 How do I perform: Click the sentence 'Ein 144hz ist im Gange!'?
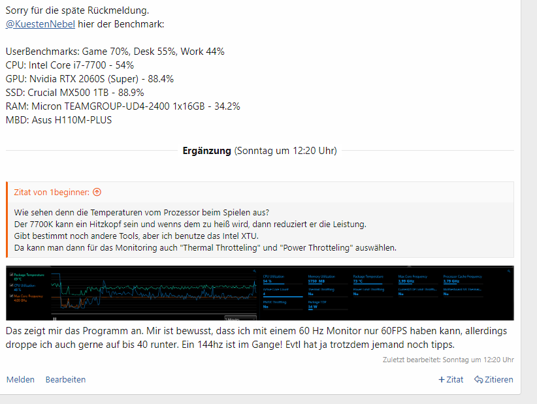click(x=232, y=345)
